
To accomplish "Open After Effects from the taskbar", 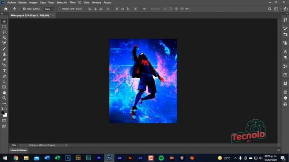I will click(119, 158).
